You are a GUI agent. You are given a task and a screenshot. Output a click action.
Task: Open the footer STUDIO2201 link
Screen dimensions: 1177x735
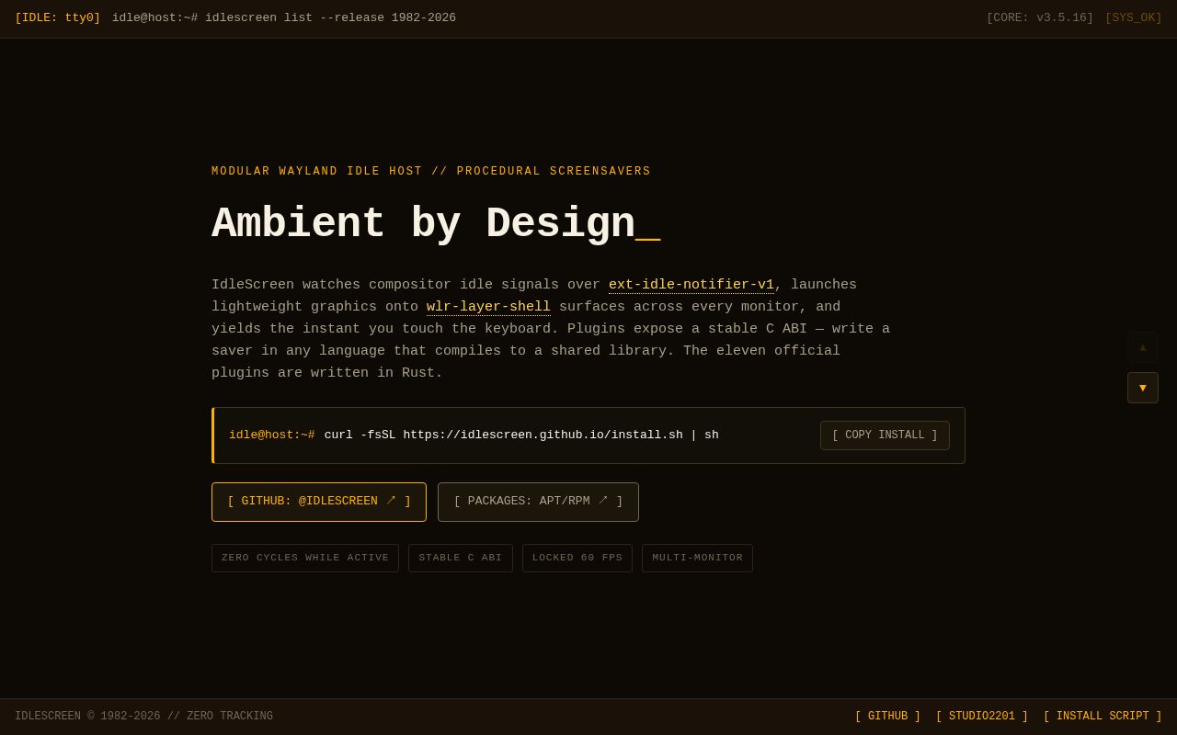click(x=982, y=717)
